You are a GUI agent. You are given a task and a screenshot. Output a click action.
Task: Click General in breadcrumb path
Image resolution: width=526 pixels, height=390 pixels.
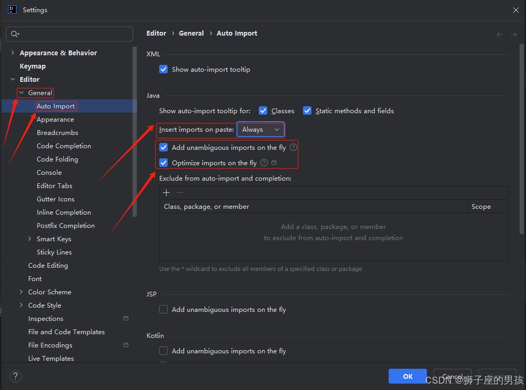click(191, 33)
